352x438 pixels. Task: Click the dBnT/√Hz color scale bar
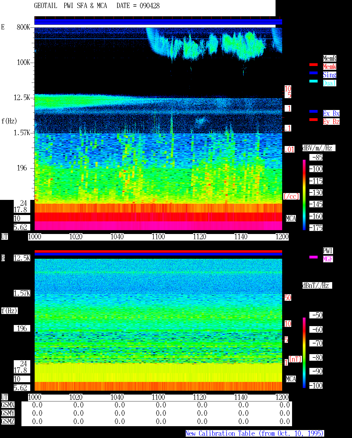304,353
